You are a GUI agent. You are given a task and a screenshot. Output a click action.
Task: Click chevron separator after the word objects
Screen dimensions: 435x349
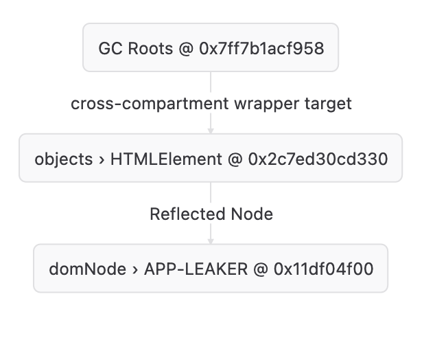pos(102,159)
